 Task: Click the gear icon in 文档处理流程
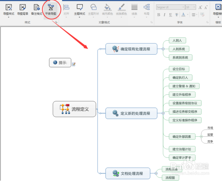(116, 173)
